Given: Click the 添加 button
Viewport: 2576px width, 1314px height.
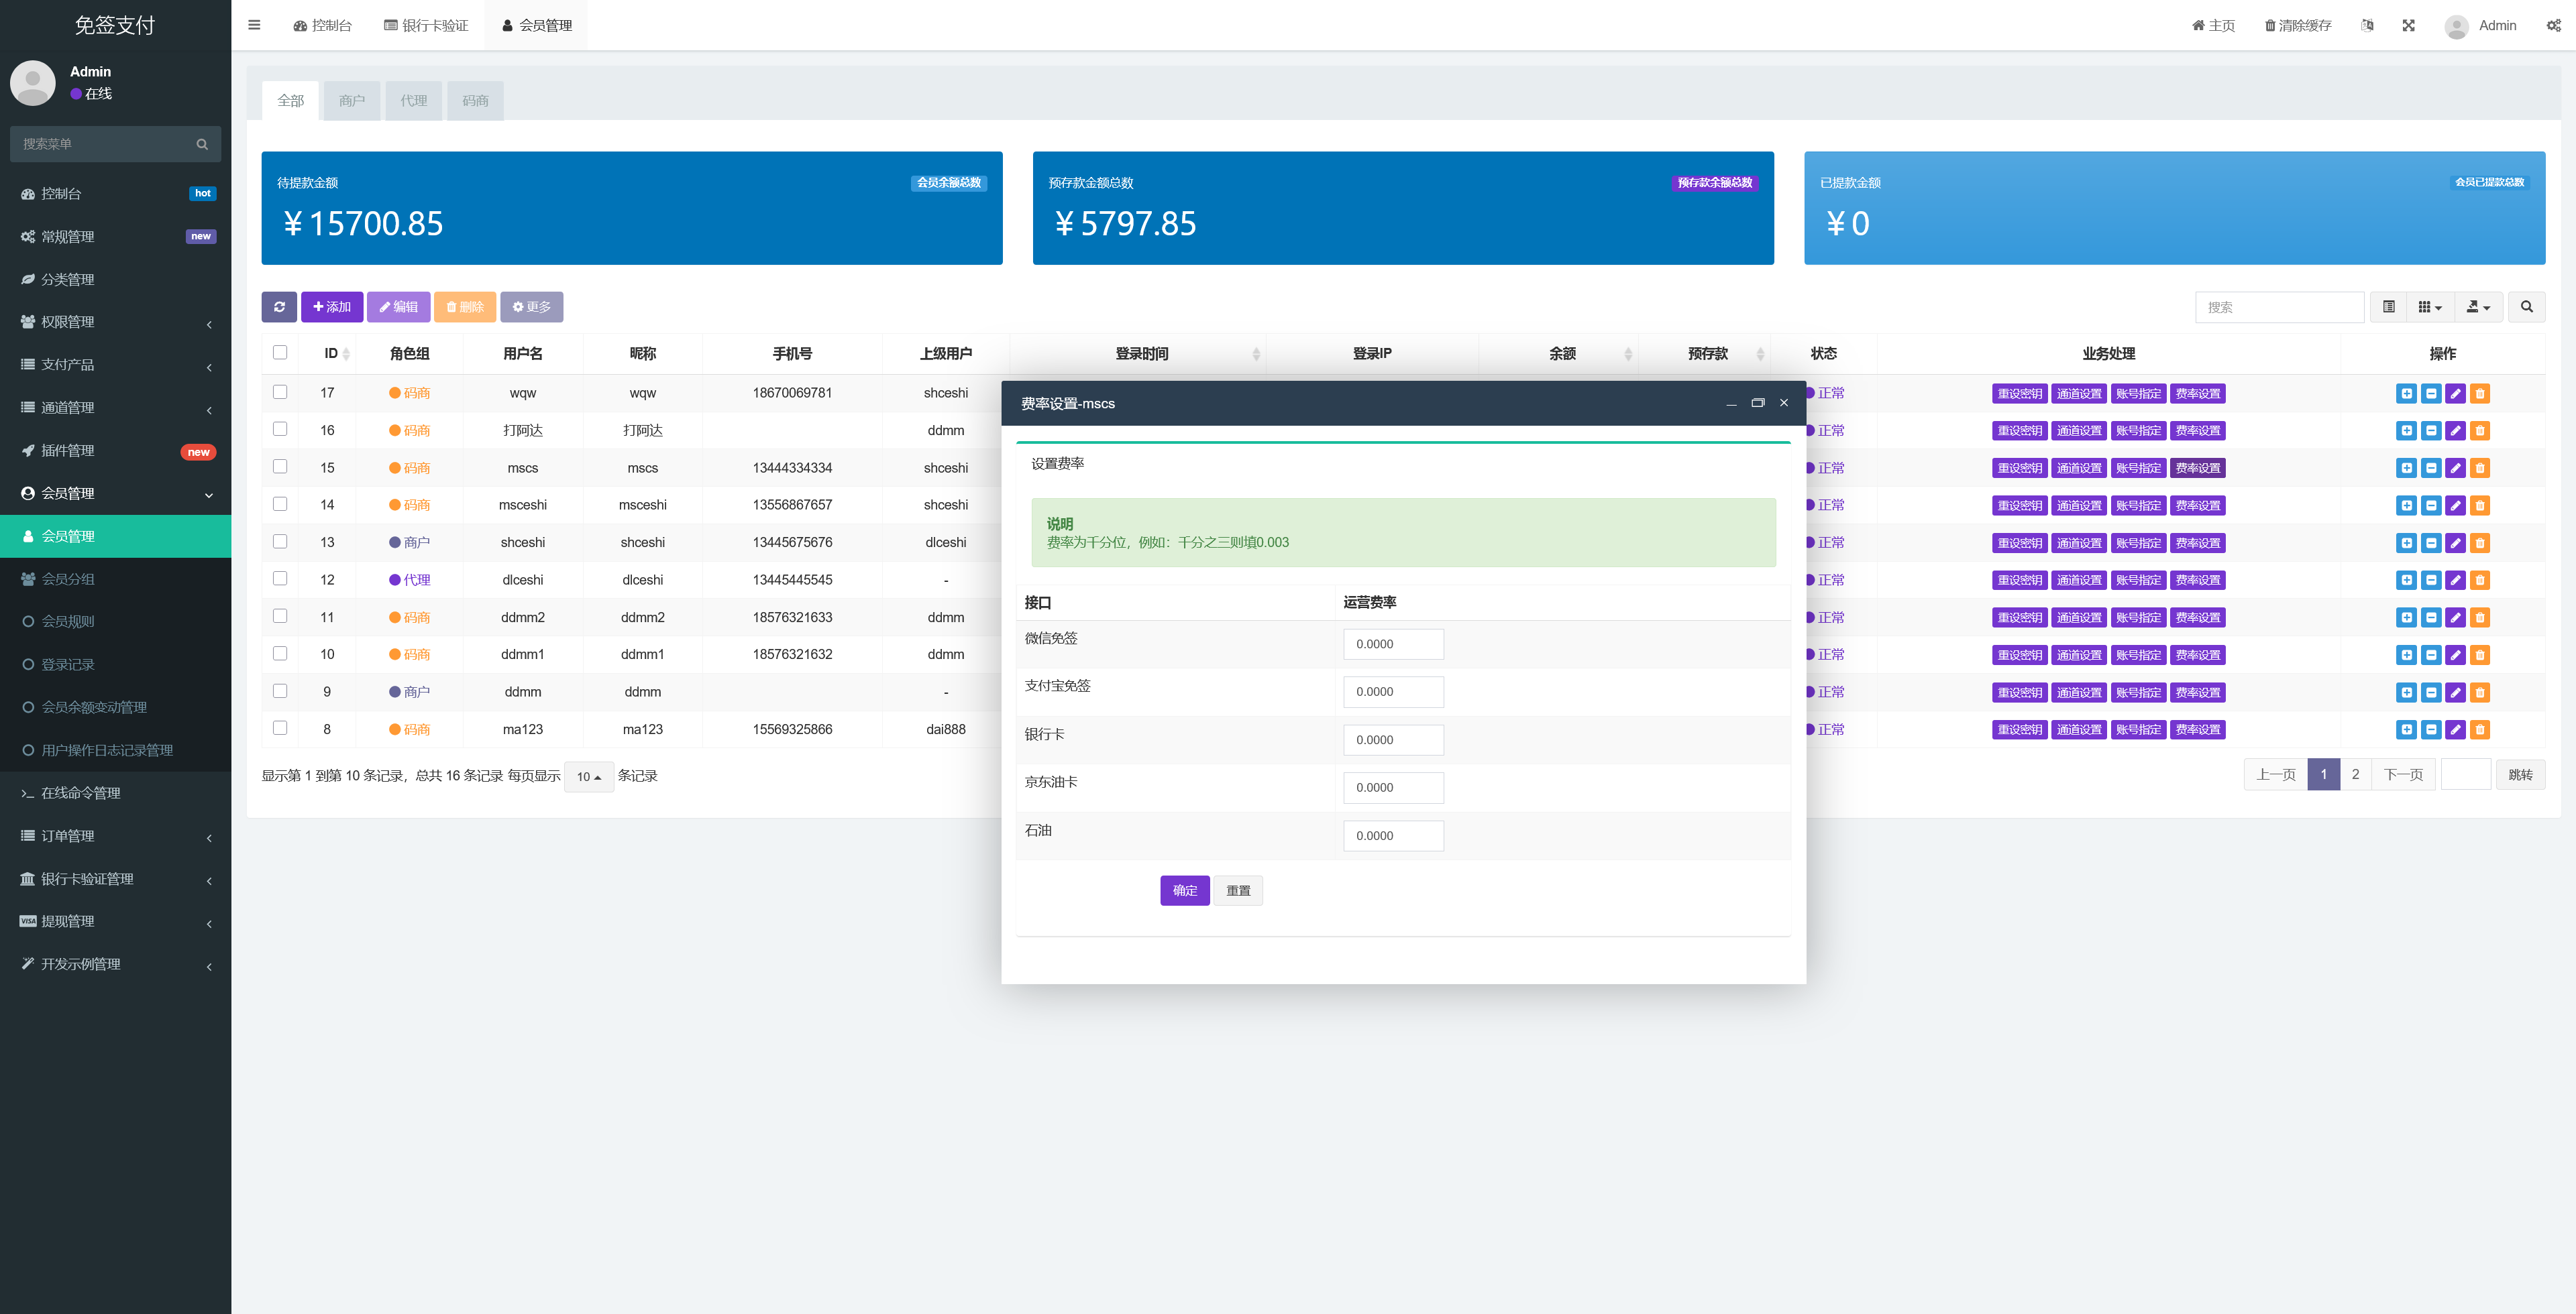Looking at the screenshot, I should point(331,307).
